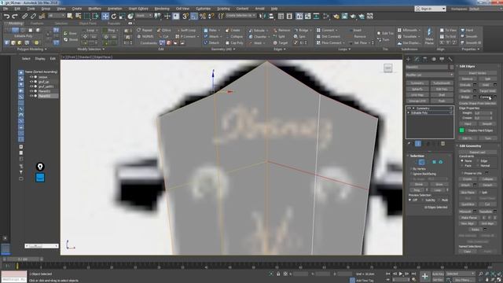
Task: Toggle the Preserve UVs checkbox
Action: pyautogui.click(x=463, y=173)
